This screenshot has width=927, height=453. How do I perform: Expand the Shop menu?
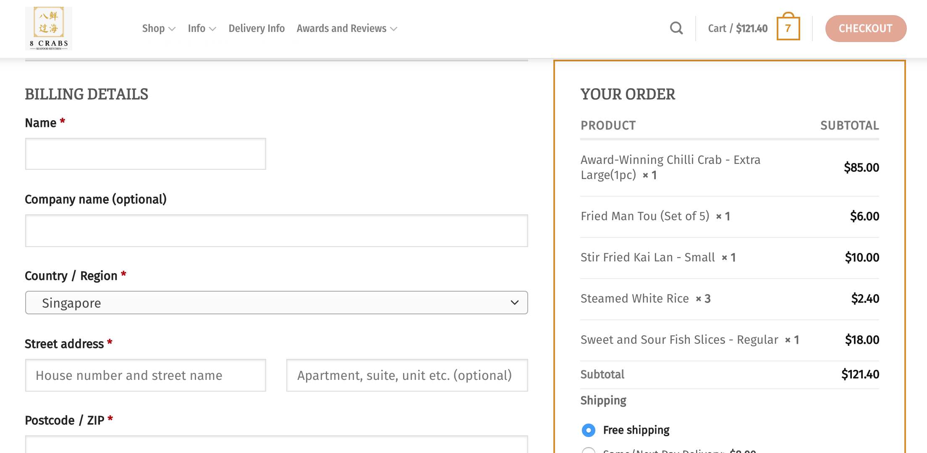(x=158, y=28)
